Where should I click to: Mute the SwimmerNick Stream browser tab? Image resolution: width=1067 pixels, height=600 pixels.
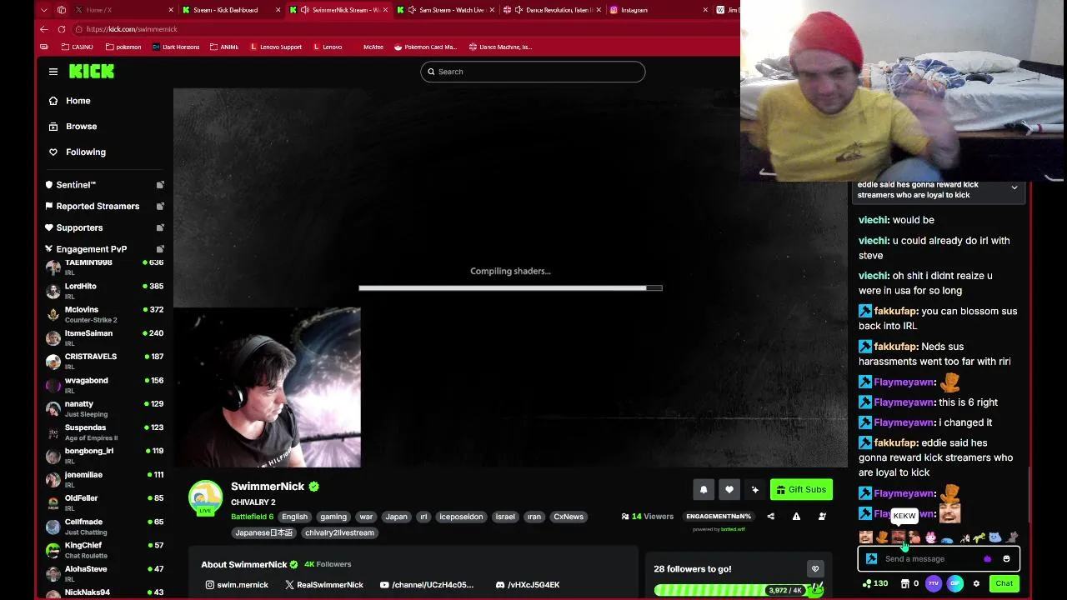point(304,10)
